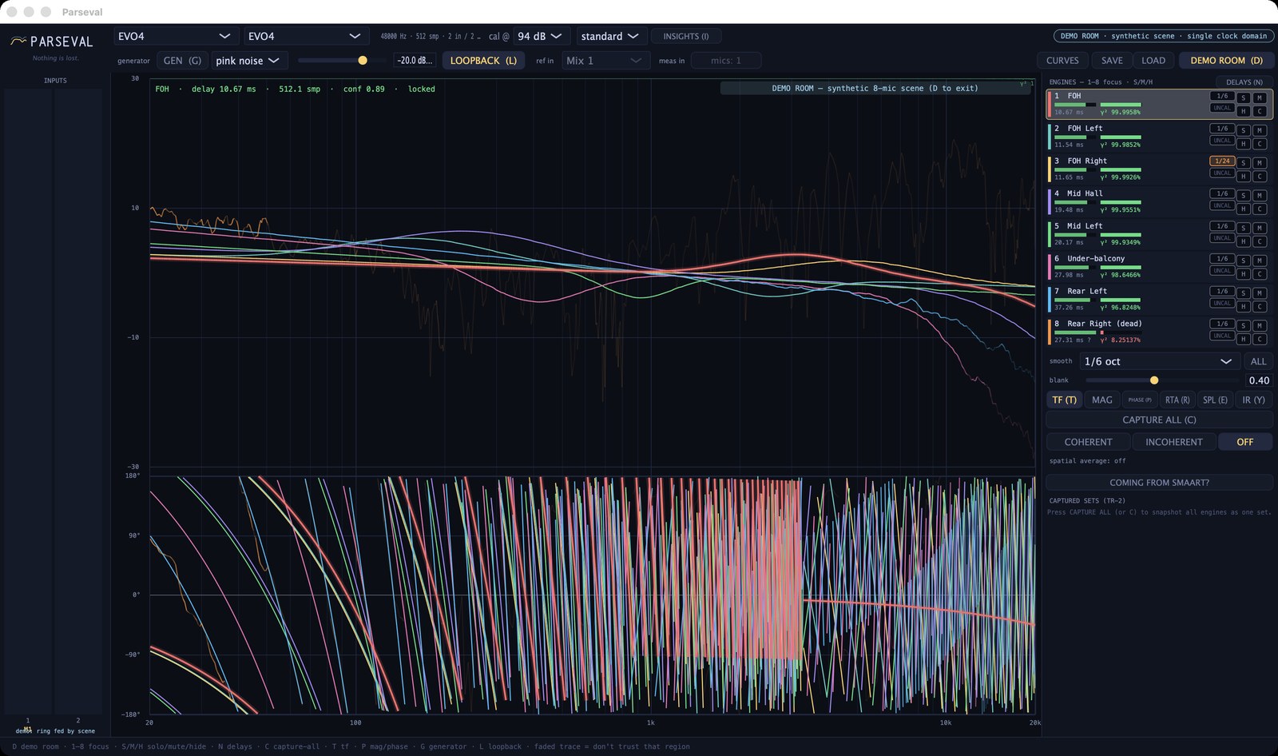Click the UNCAL badge on FOH row
The height and width of the screenshot is (756, 1278).
click(x=1222, y=108)
